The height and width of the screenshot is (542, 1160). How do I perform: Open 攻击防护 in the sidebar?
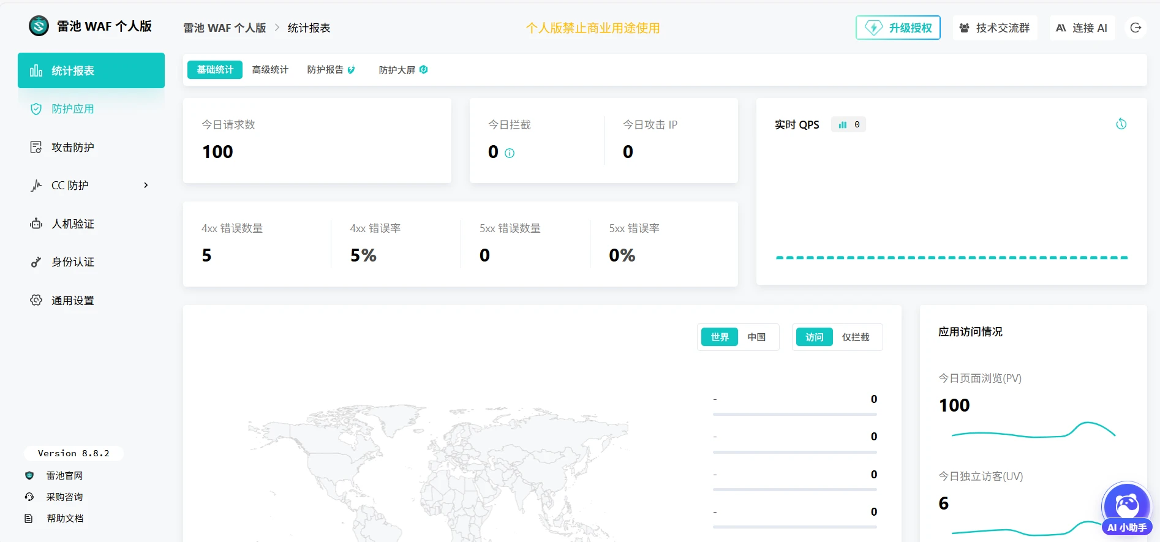pyautogui.click(x=91, y=147)
